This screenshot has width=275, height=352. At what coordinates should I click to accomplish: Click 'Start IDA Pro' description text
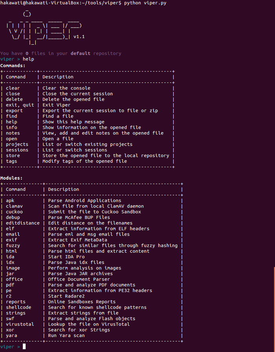[x=66, y=257]
